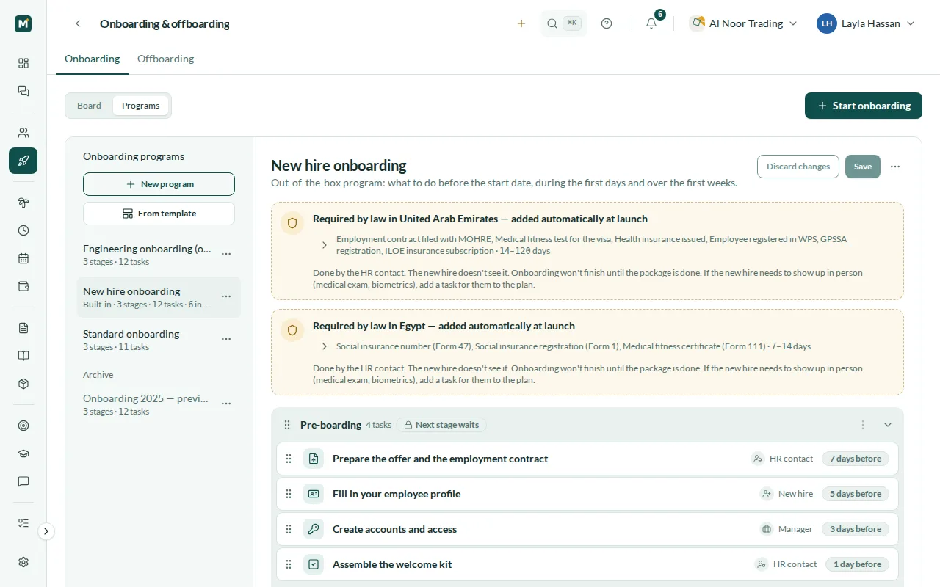Click Start onboarding button
Viewport: 940px width, 587px height.
point(864,106)
